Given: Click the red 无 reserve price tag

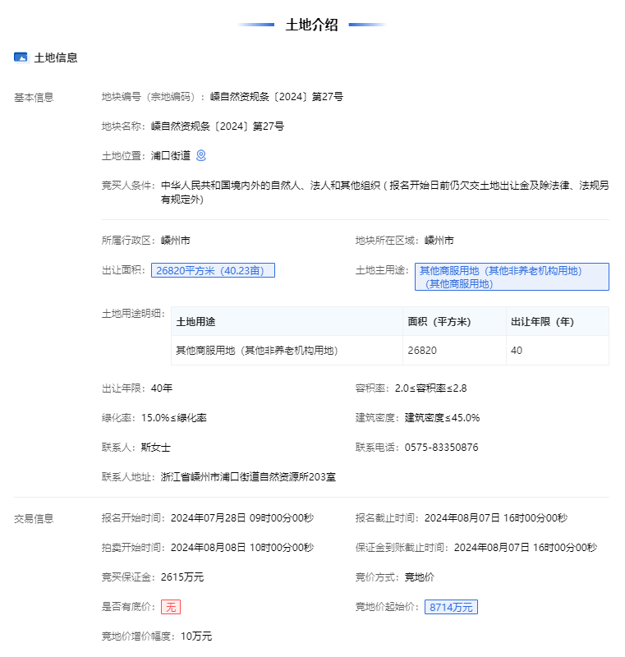Looking at the screenshot, I should coord(171,607).
